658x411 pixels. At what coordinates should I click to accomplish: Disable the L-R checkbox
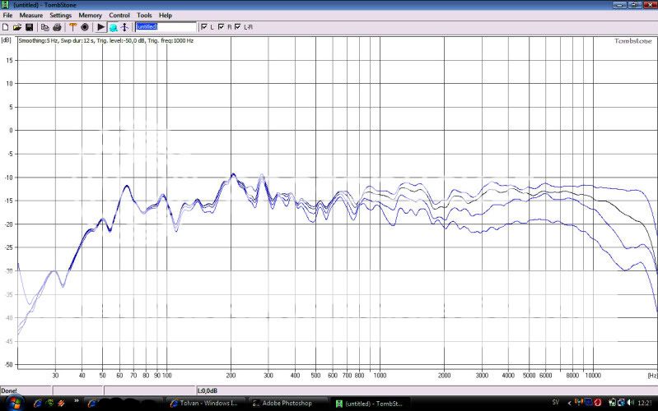pos(238,27)
